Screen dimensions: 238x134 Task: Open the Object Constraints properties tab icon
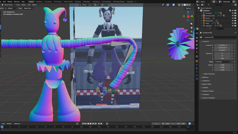(197, 68)
